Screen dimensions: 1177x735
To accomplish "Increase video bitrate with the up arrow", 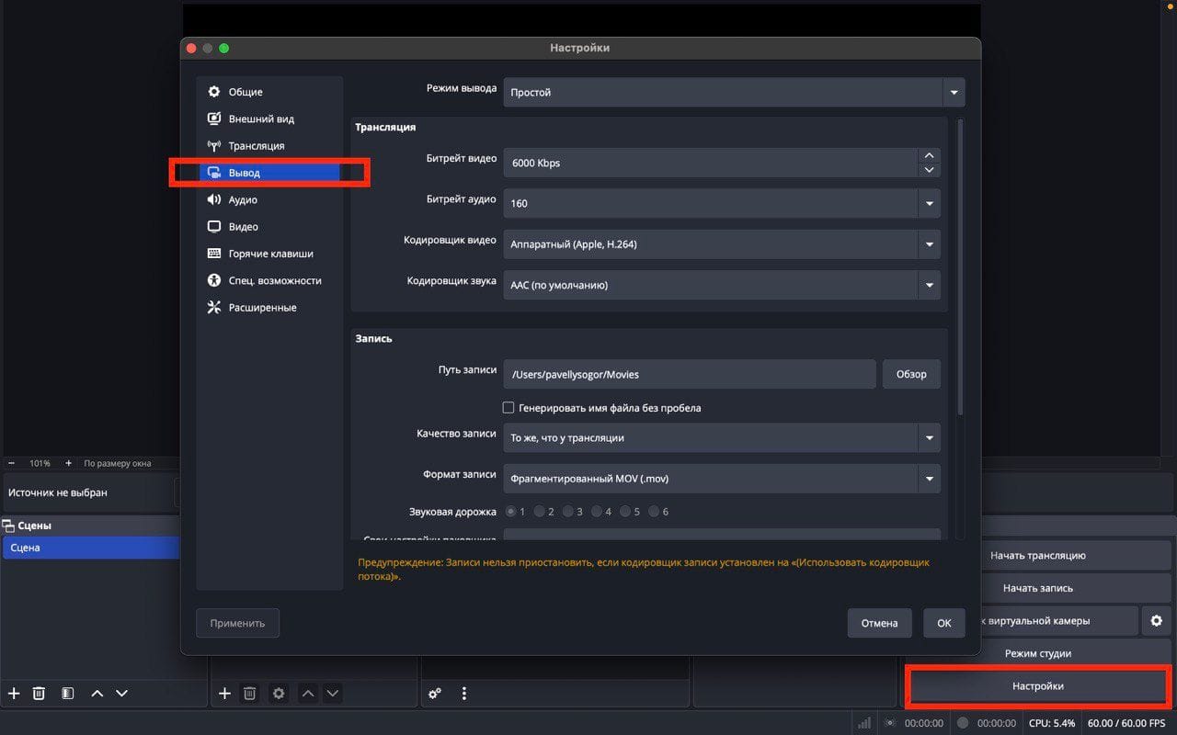I will tap(929, 156).
